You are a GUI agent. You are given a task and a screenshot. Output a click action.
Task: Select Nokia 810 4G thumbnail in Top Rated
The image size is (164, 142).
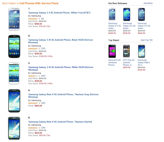pyautogui.click(x=112, y=51)
